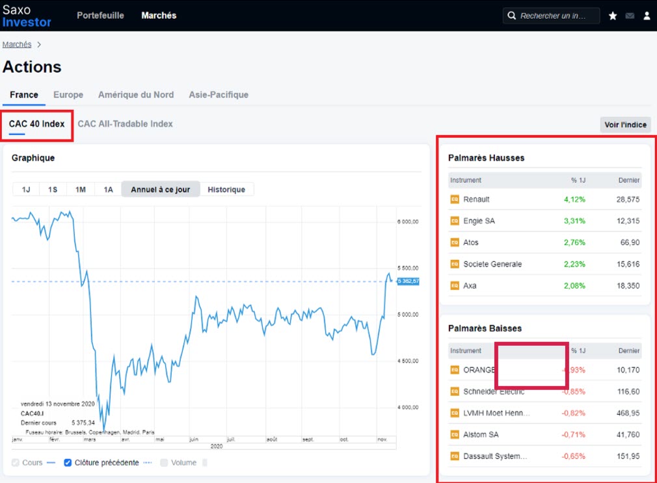
Task: Select the France tab
Action: [24, 95]
